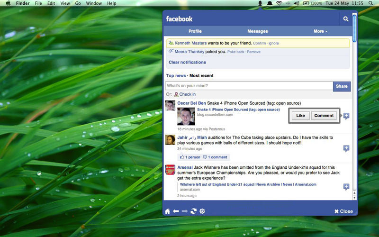Go forward with the right arrow icon

[185, 211]
